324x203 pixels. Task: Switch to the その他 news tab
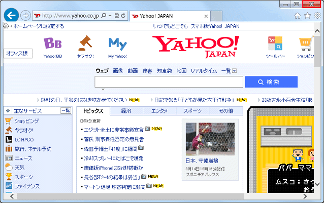(226, 111)
